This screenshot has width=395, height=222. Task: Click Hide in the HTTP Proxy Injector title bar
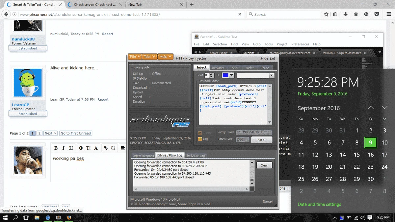coord(264,58)
